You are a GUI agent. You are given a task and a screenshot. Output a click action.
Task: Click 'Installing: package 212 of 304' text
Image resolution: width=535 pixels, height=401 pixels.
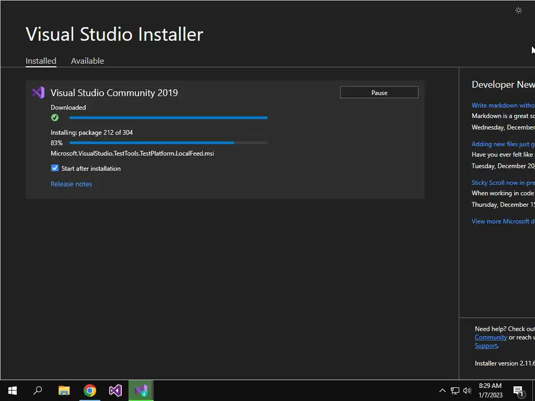(x=92, y=132)
